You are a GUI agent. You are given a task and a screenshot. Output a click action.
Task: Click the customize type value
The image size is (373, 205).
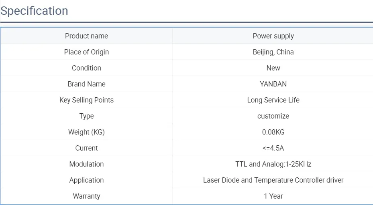[x=273, y=116]
